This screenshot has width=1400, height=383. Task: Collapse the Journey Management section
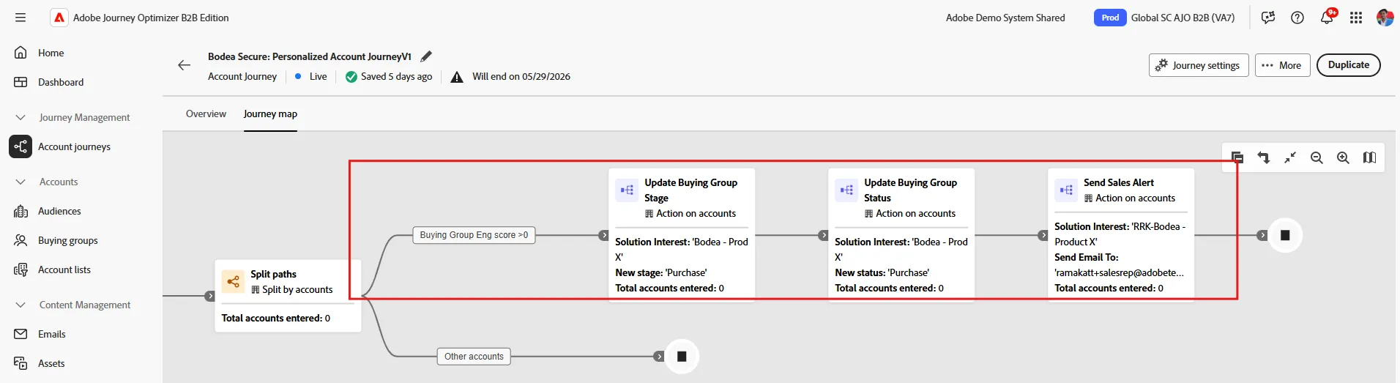pos(21,117)
